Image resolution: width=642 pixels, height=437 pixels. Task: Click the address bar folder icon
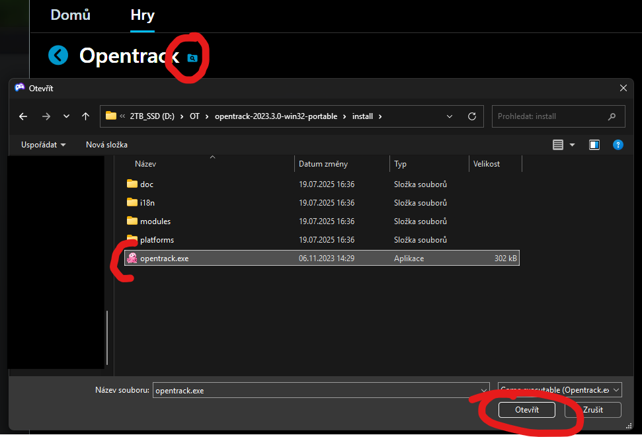[x=110, y=116]
